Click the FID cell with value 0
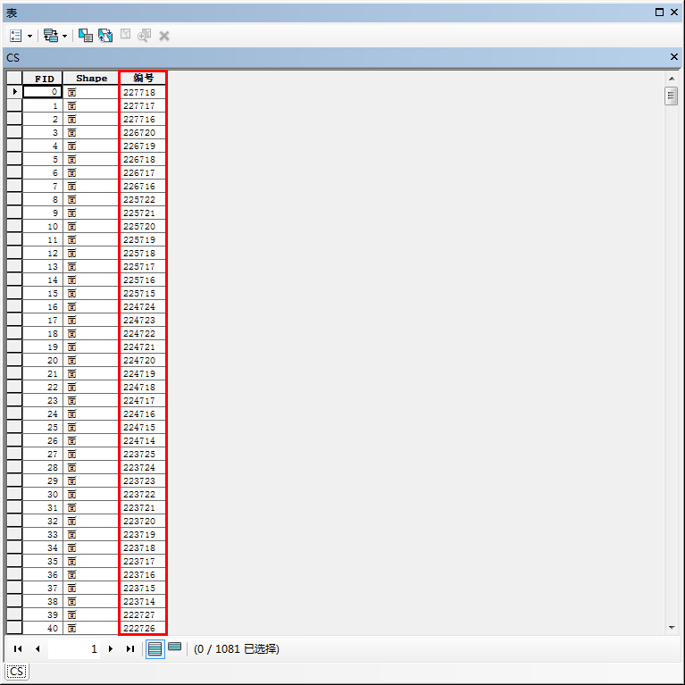685x685 pixels. (x=42, y=92)
